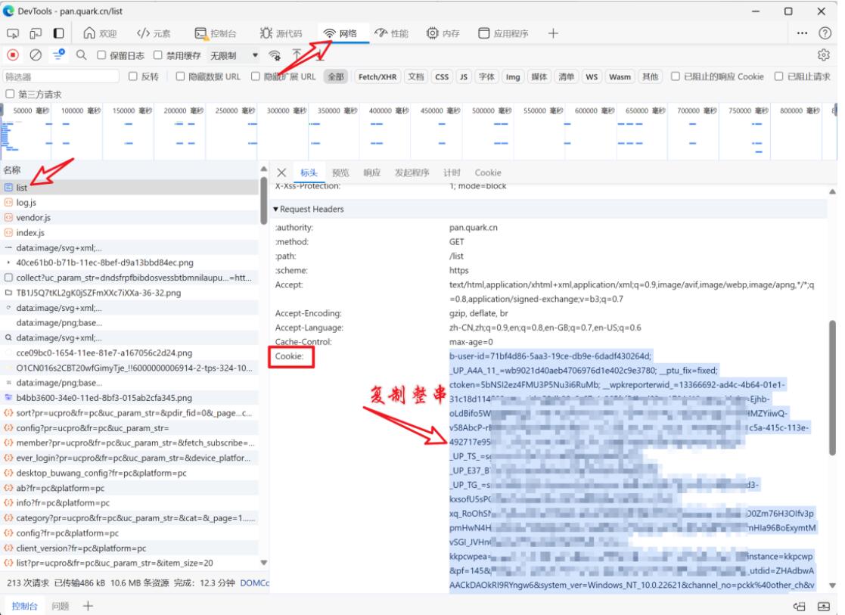
Task: Filter by Wasm requests
Action: (x=620, y=76)
